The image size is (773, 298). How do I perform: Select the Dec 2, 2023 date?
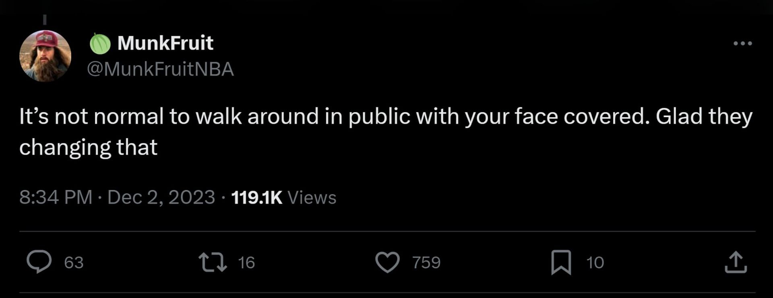coord(161,197)
